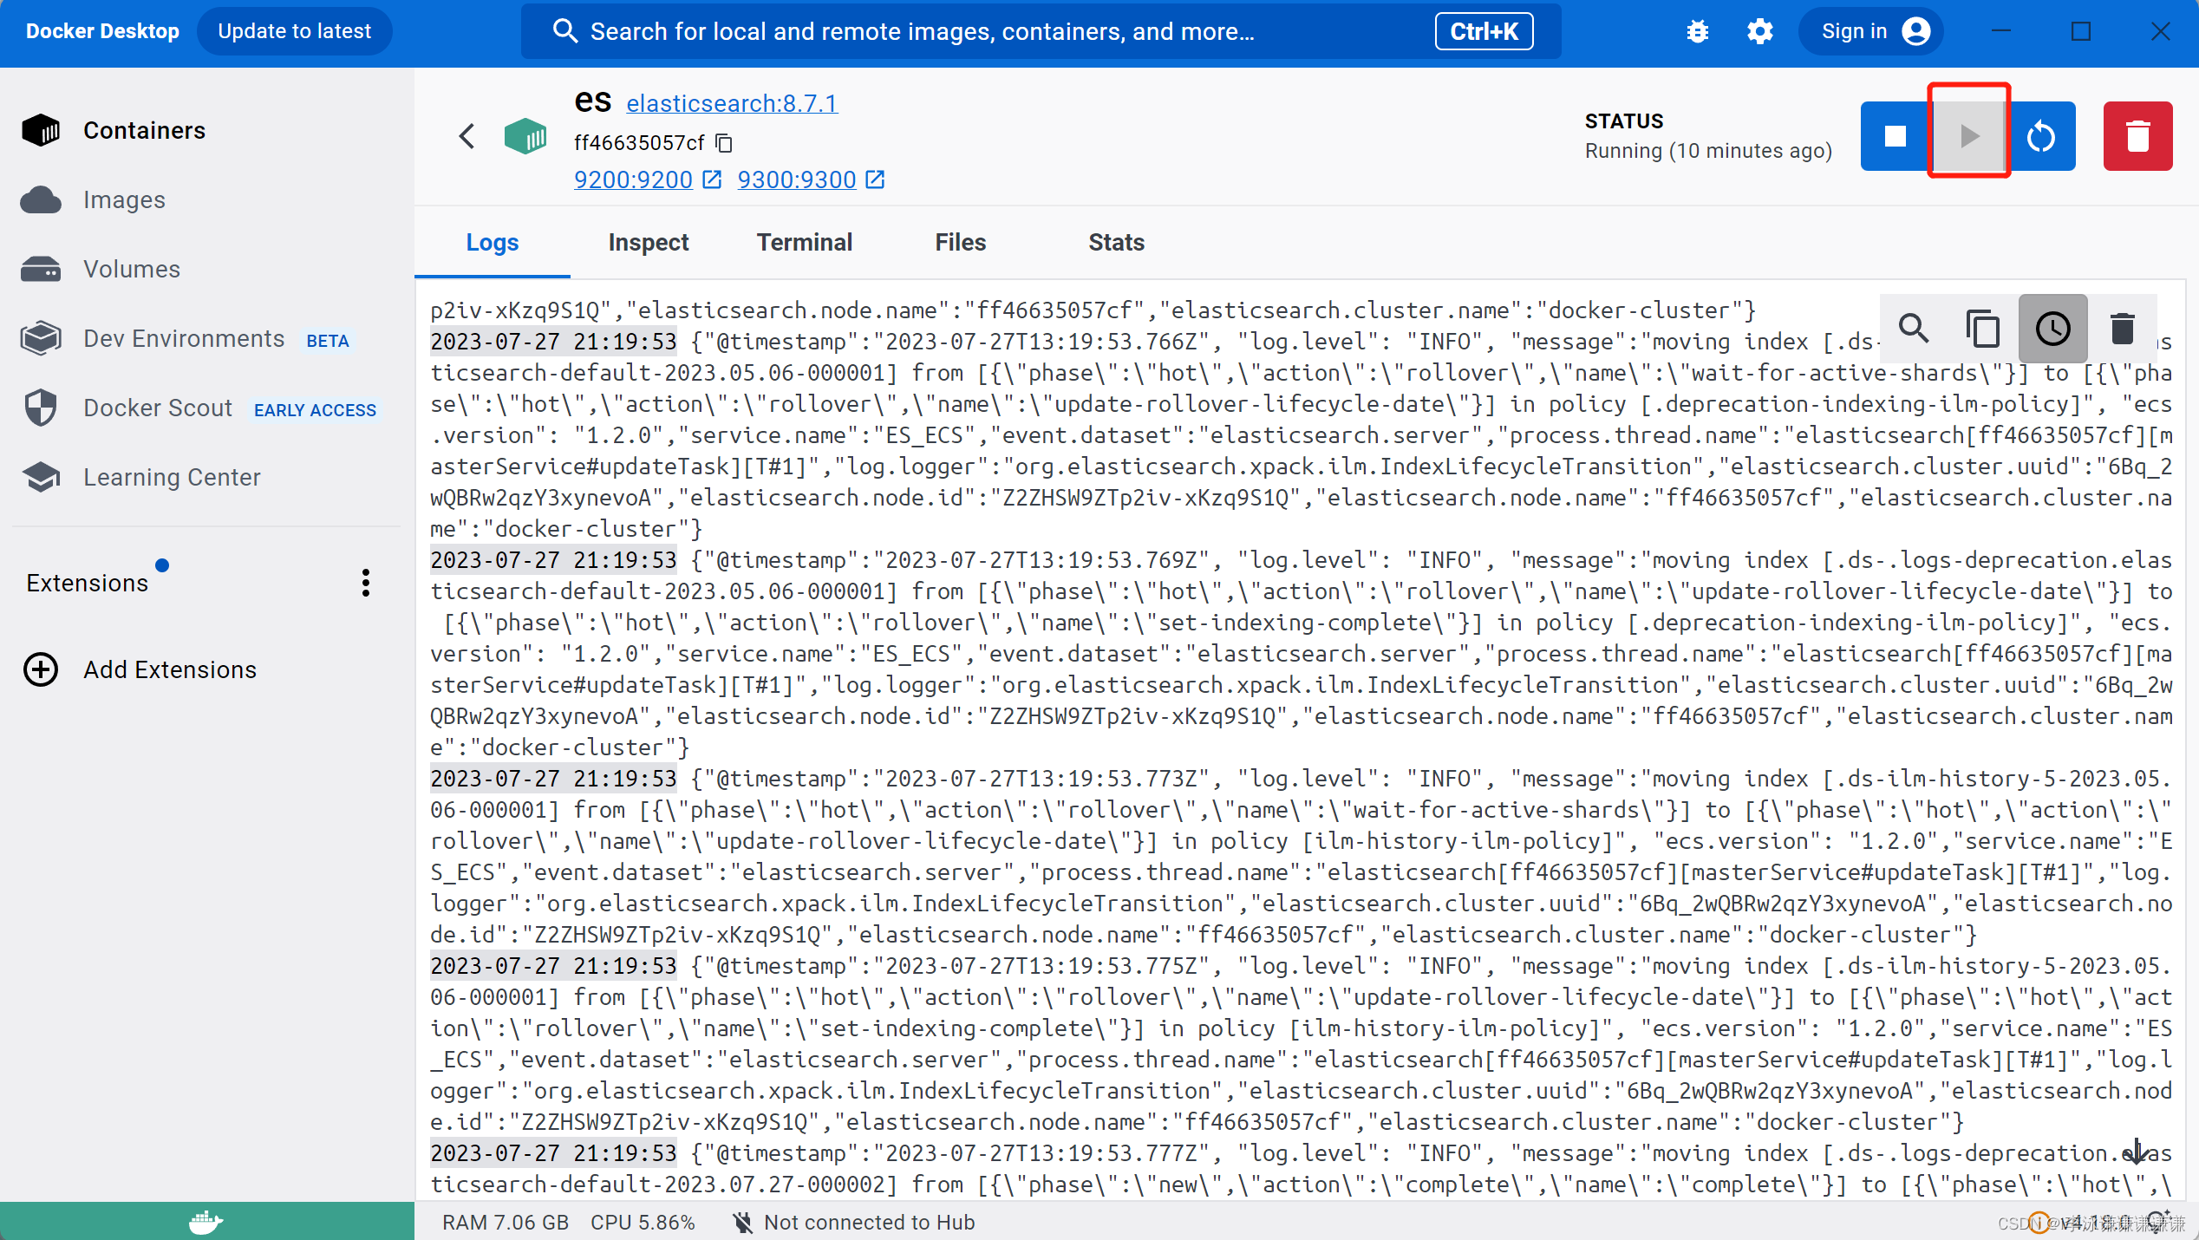Screen dimensions: 2199x1240
Task: Click Update to latest
Action: (x=295, y=30)
